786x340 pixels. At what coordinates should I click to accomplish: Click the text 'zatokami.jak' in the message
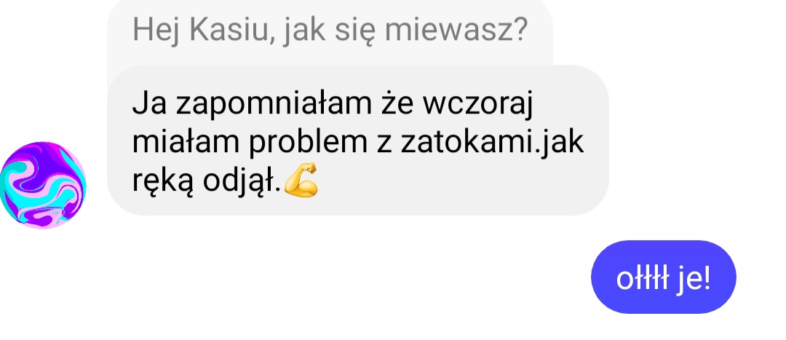click(492, 143)
